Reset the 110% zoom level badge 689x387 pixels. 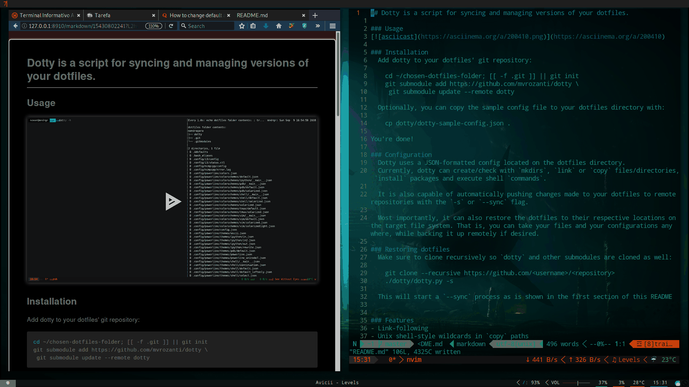[154, 26]
